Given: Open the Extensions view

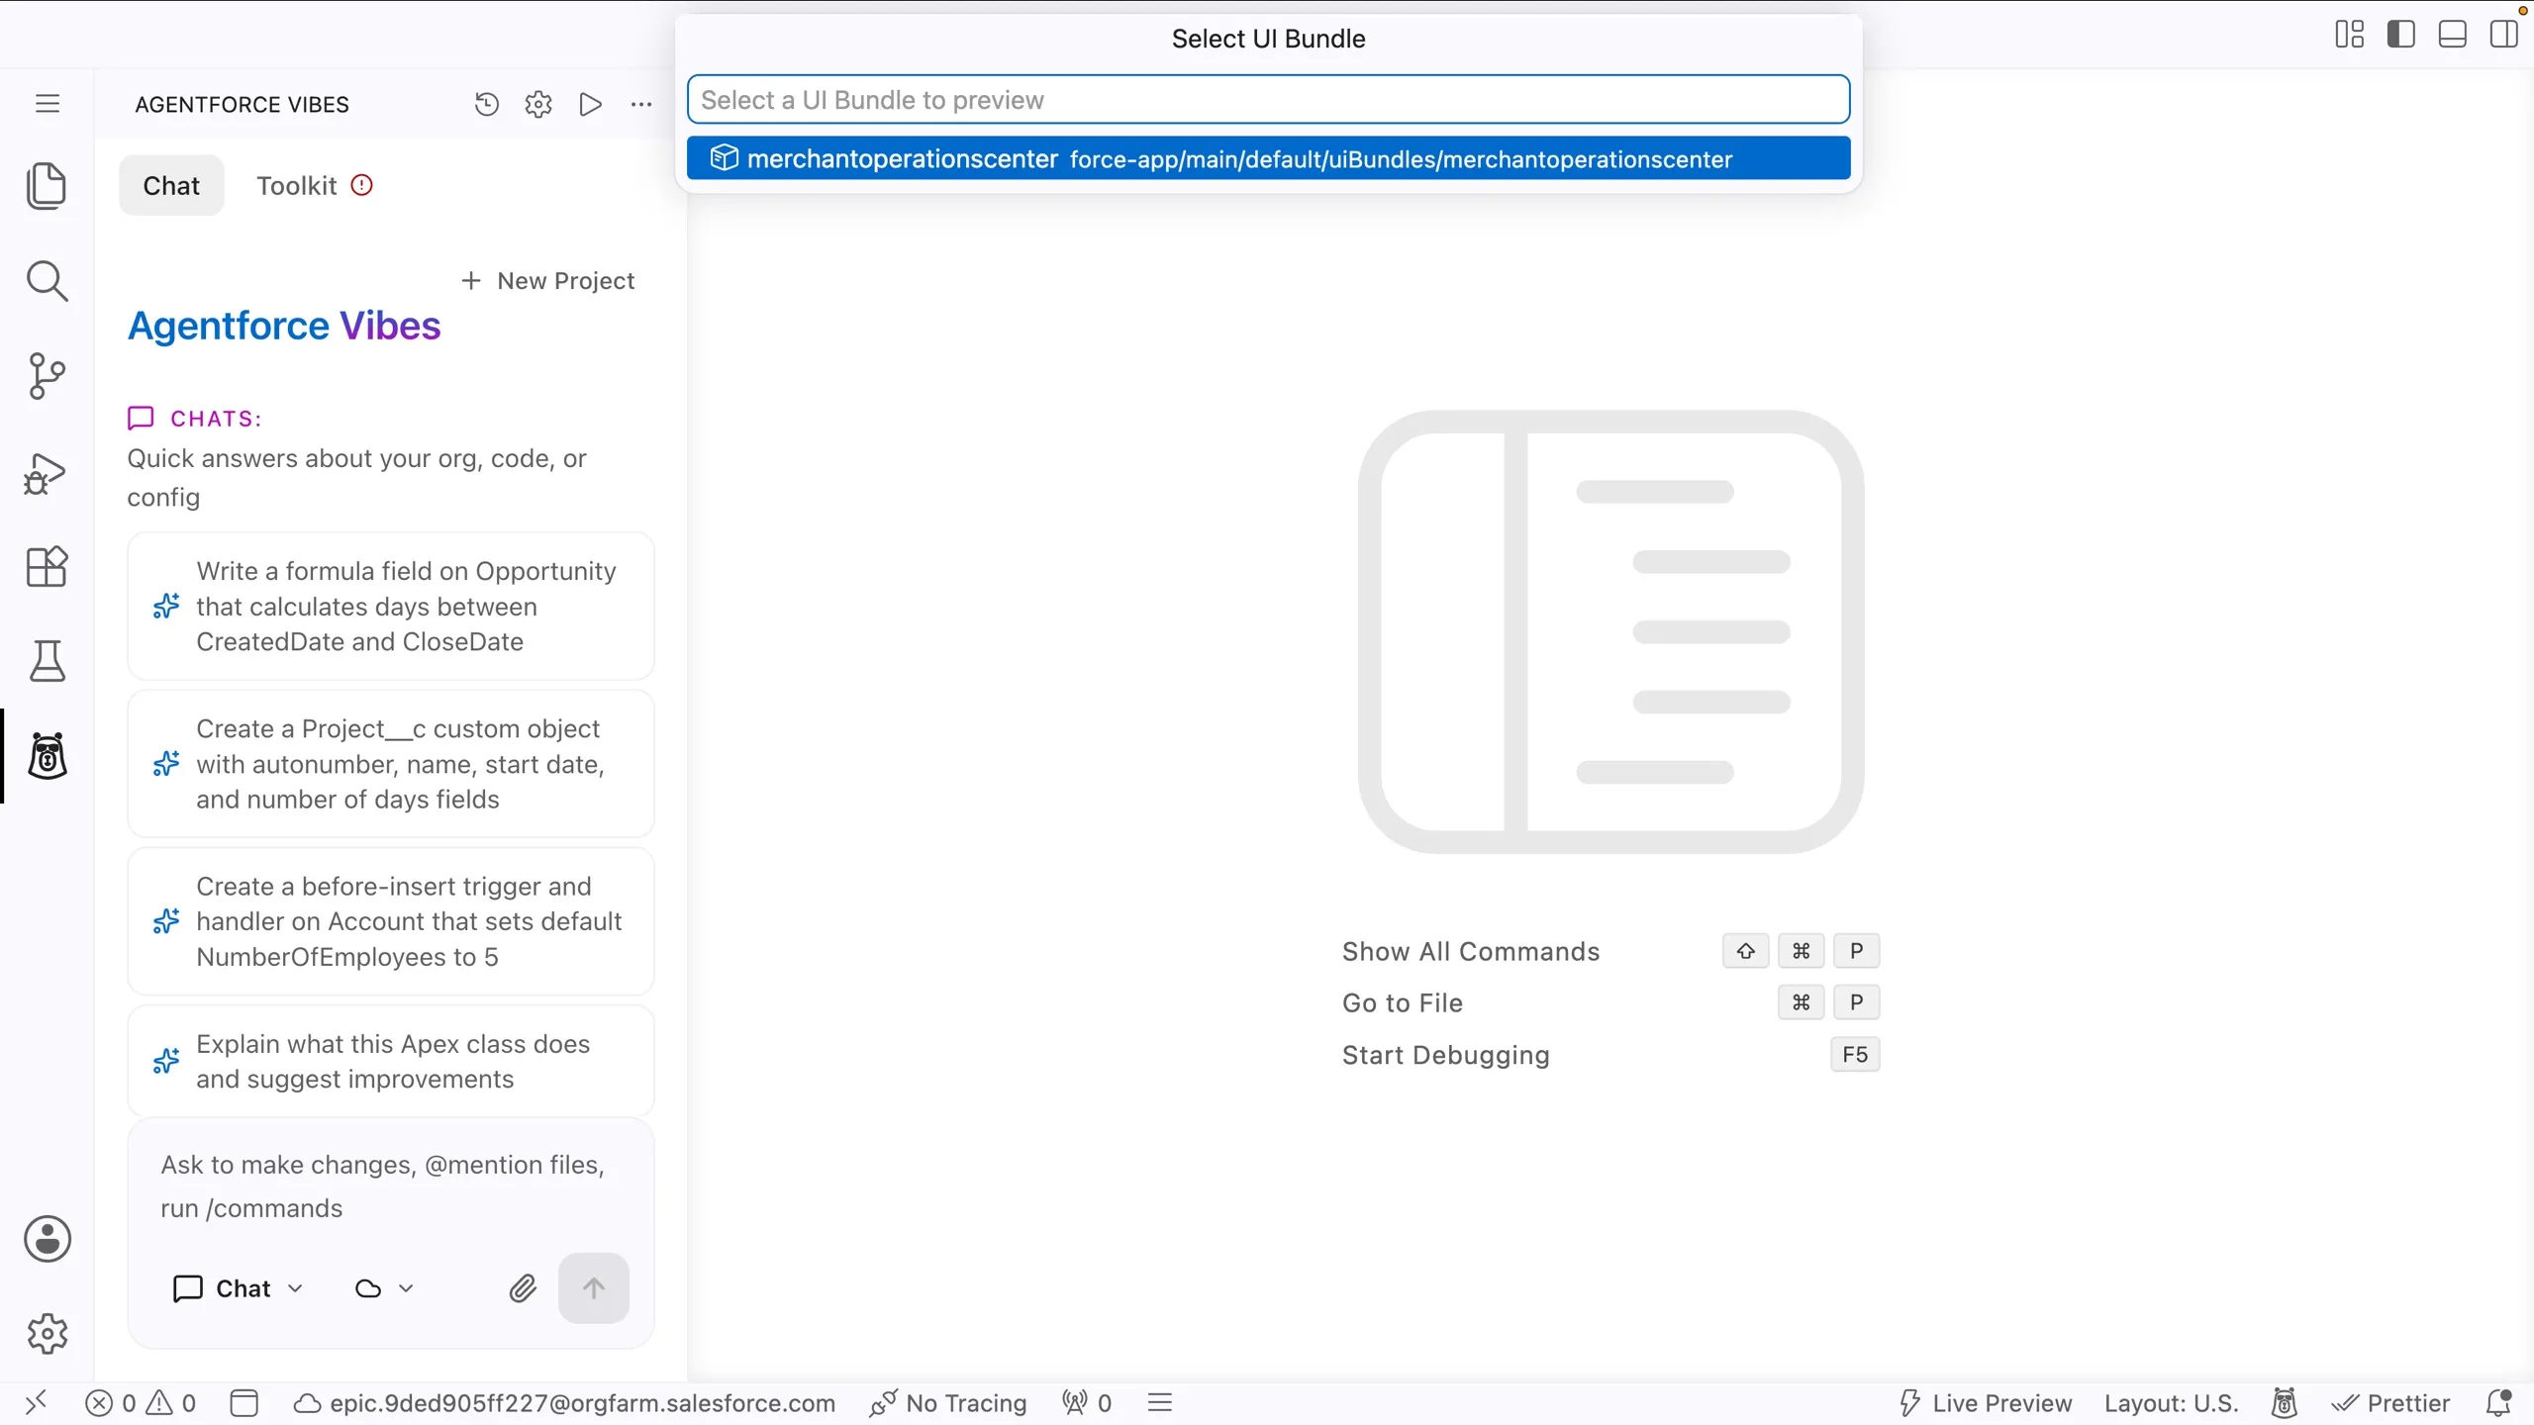Looking at the screenshot, I should [x=47, y=567].
